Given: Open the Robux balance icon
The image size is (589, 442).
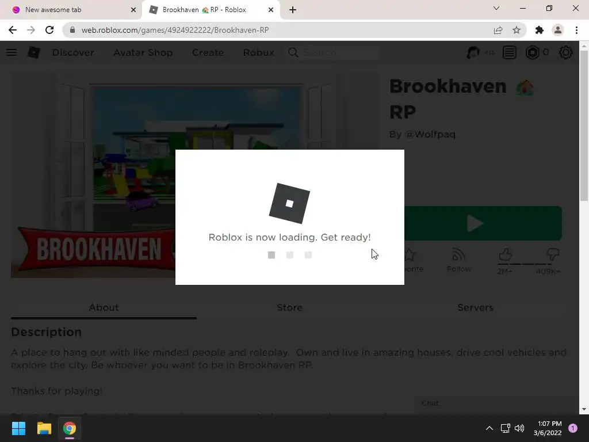Looking at the screenshot, I should click(532, 52).
